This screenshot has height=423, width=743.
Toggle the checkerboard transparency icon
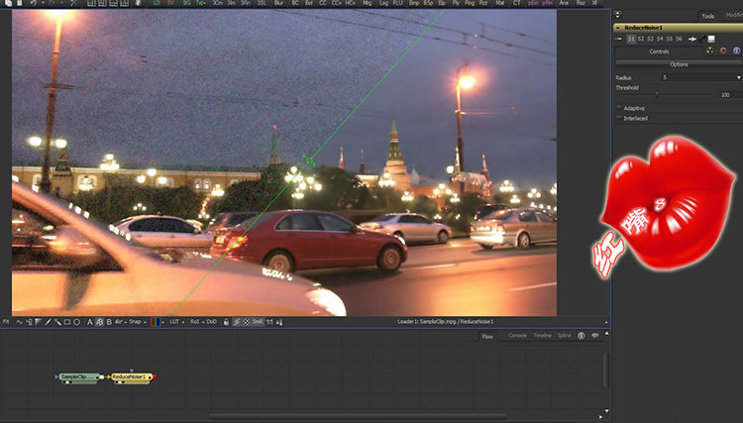247,322
